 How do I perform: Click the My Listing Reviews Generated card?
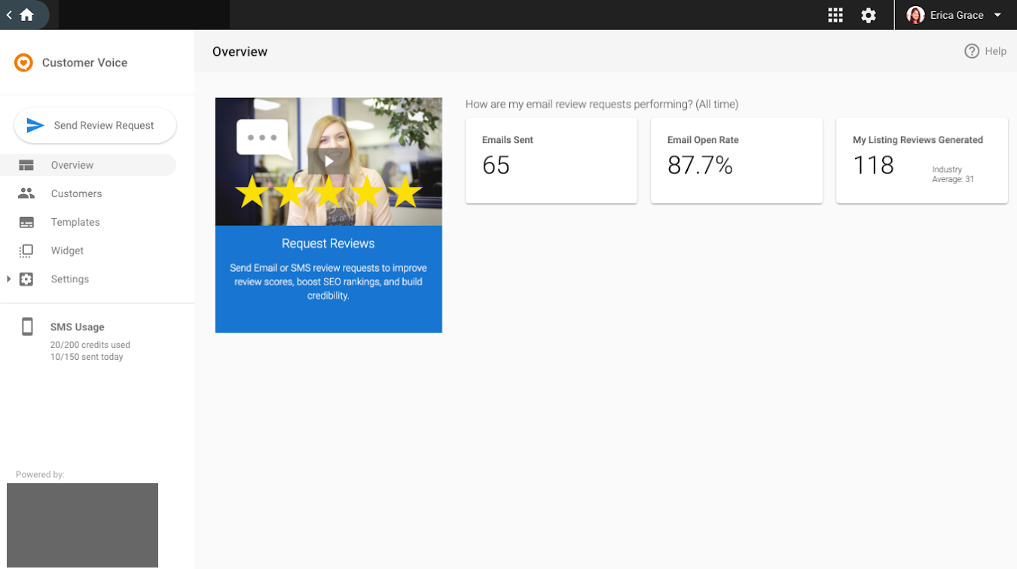pyautogui.click(x=922, y=160)
